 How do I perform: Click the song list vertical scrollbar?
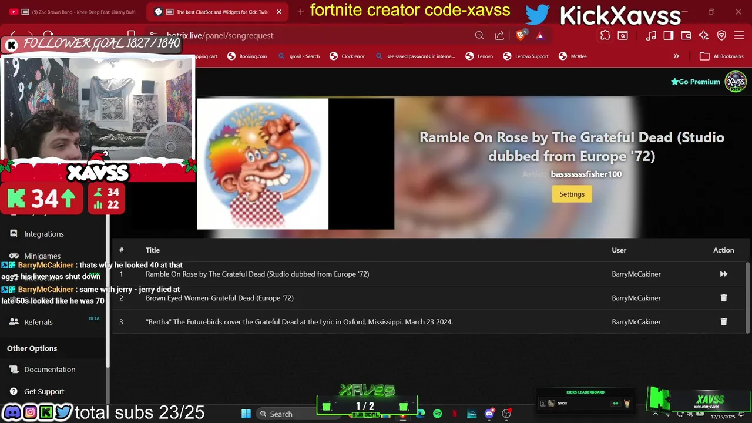747,297
